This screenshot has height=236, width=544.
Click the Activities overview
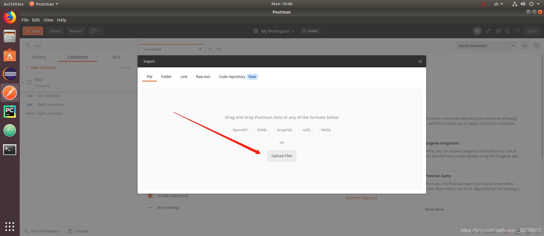(14, 4)
